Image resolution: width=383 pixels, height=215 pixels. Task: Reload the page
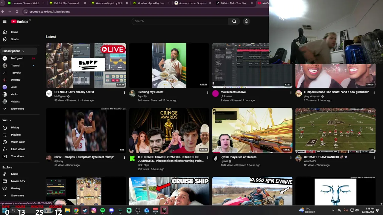click(x=17, y=12)
